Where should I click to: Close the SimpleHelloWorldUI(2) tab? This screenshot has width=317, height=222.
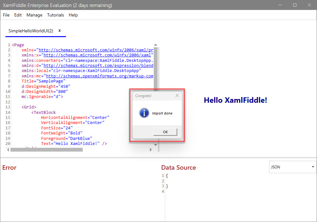[60, 31]
